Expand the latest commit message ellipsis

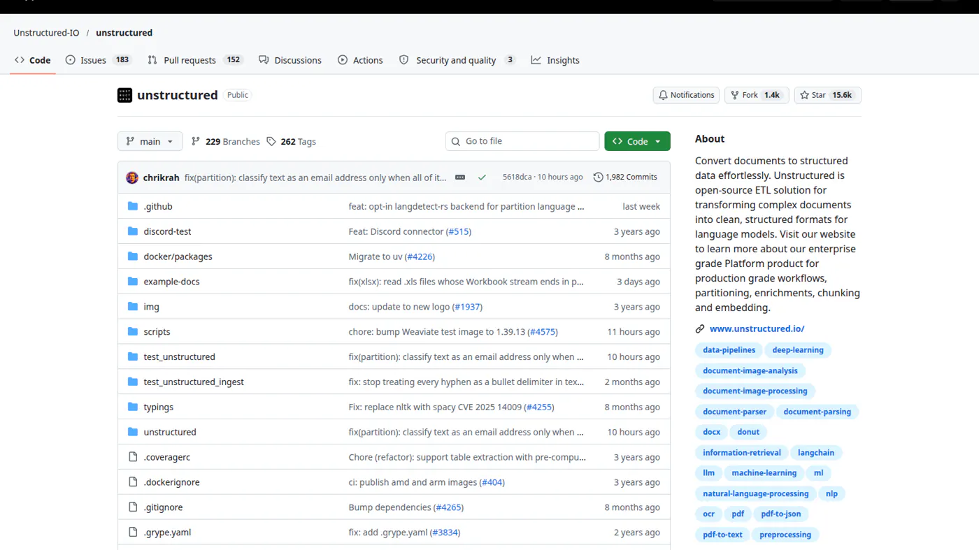pos(460,178)
